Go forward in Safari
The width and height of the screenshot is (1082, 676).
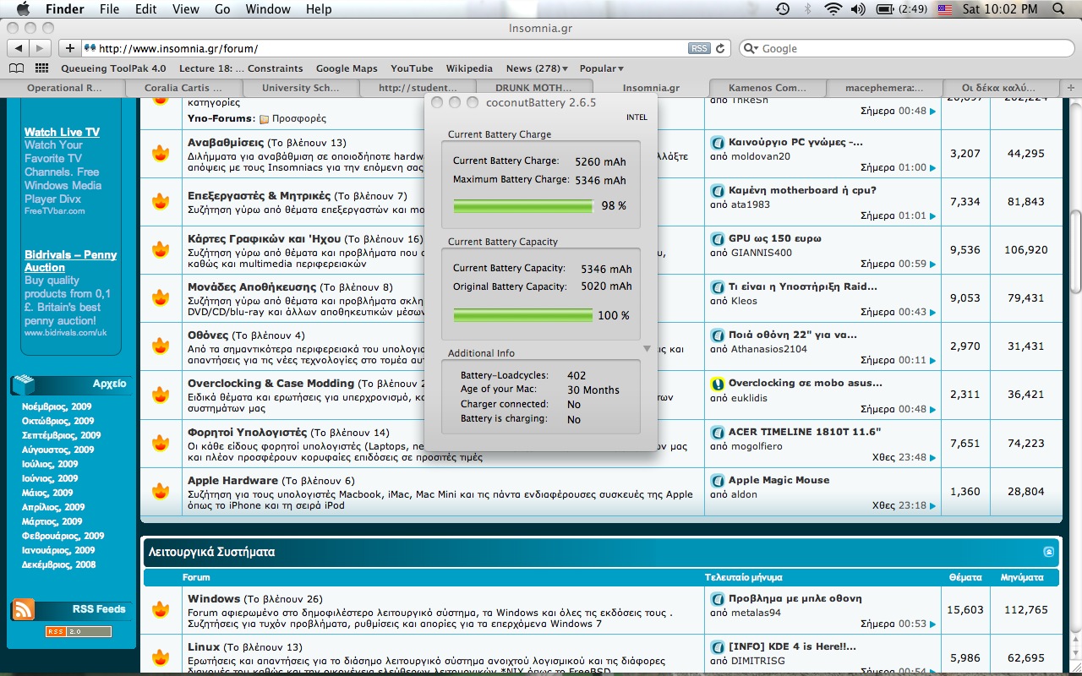click(x=41, y=48)
